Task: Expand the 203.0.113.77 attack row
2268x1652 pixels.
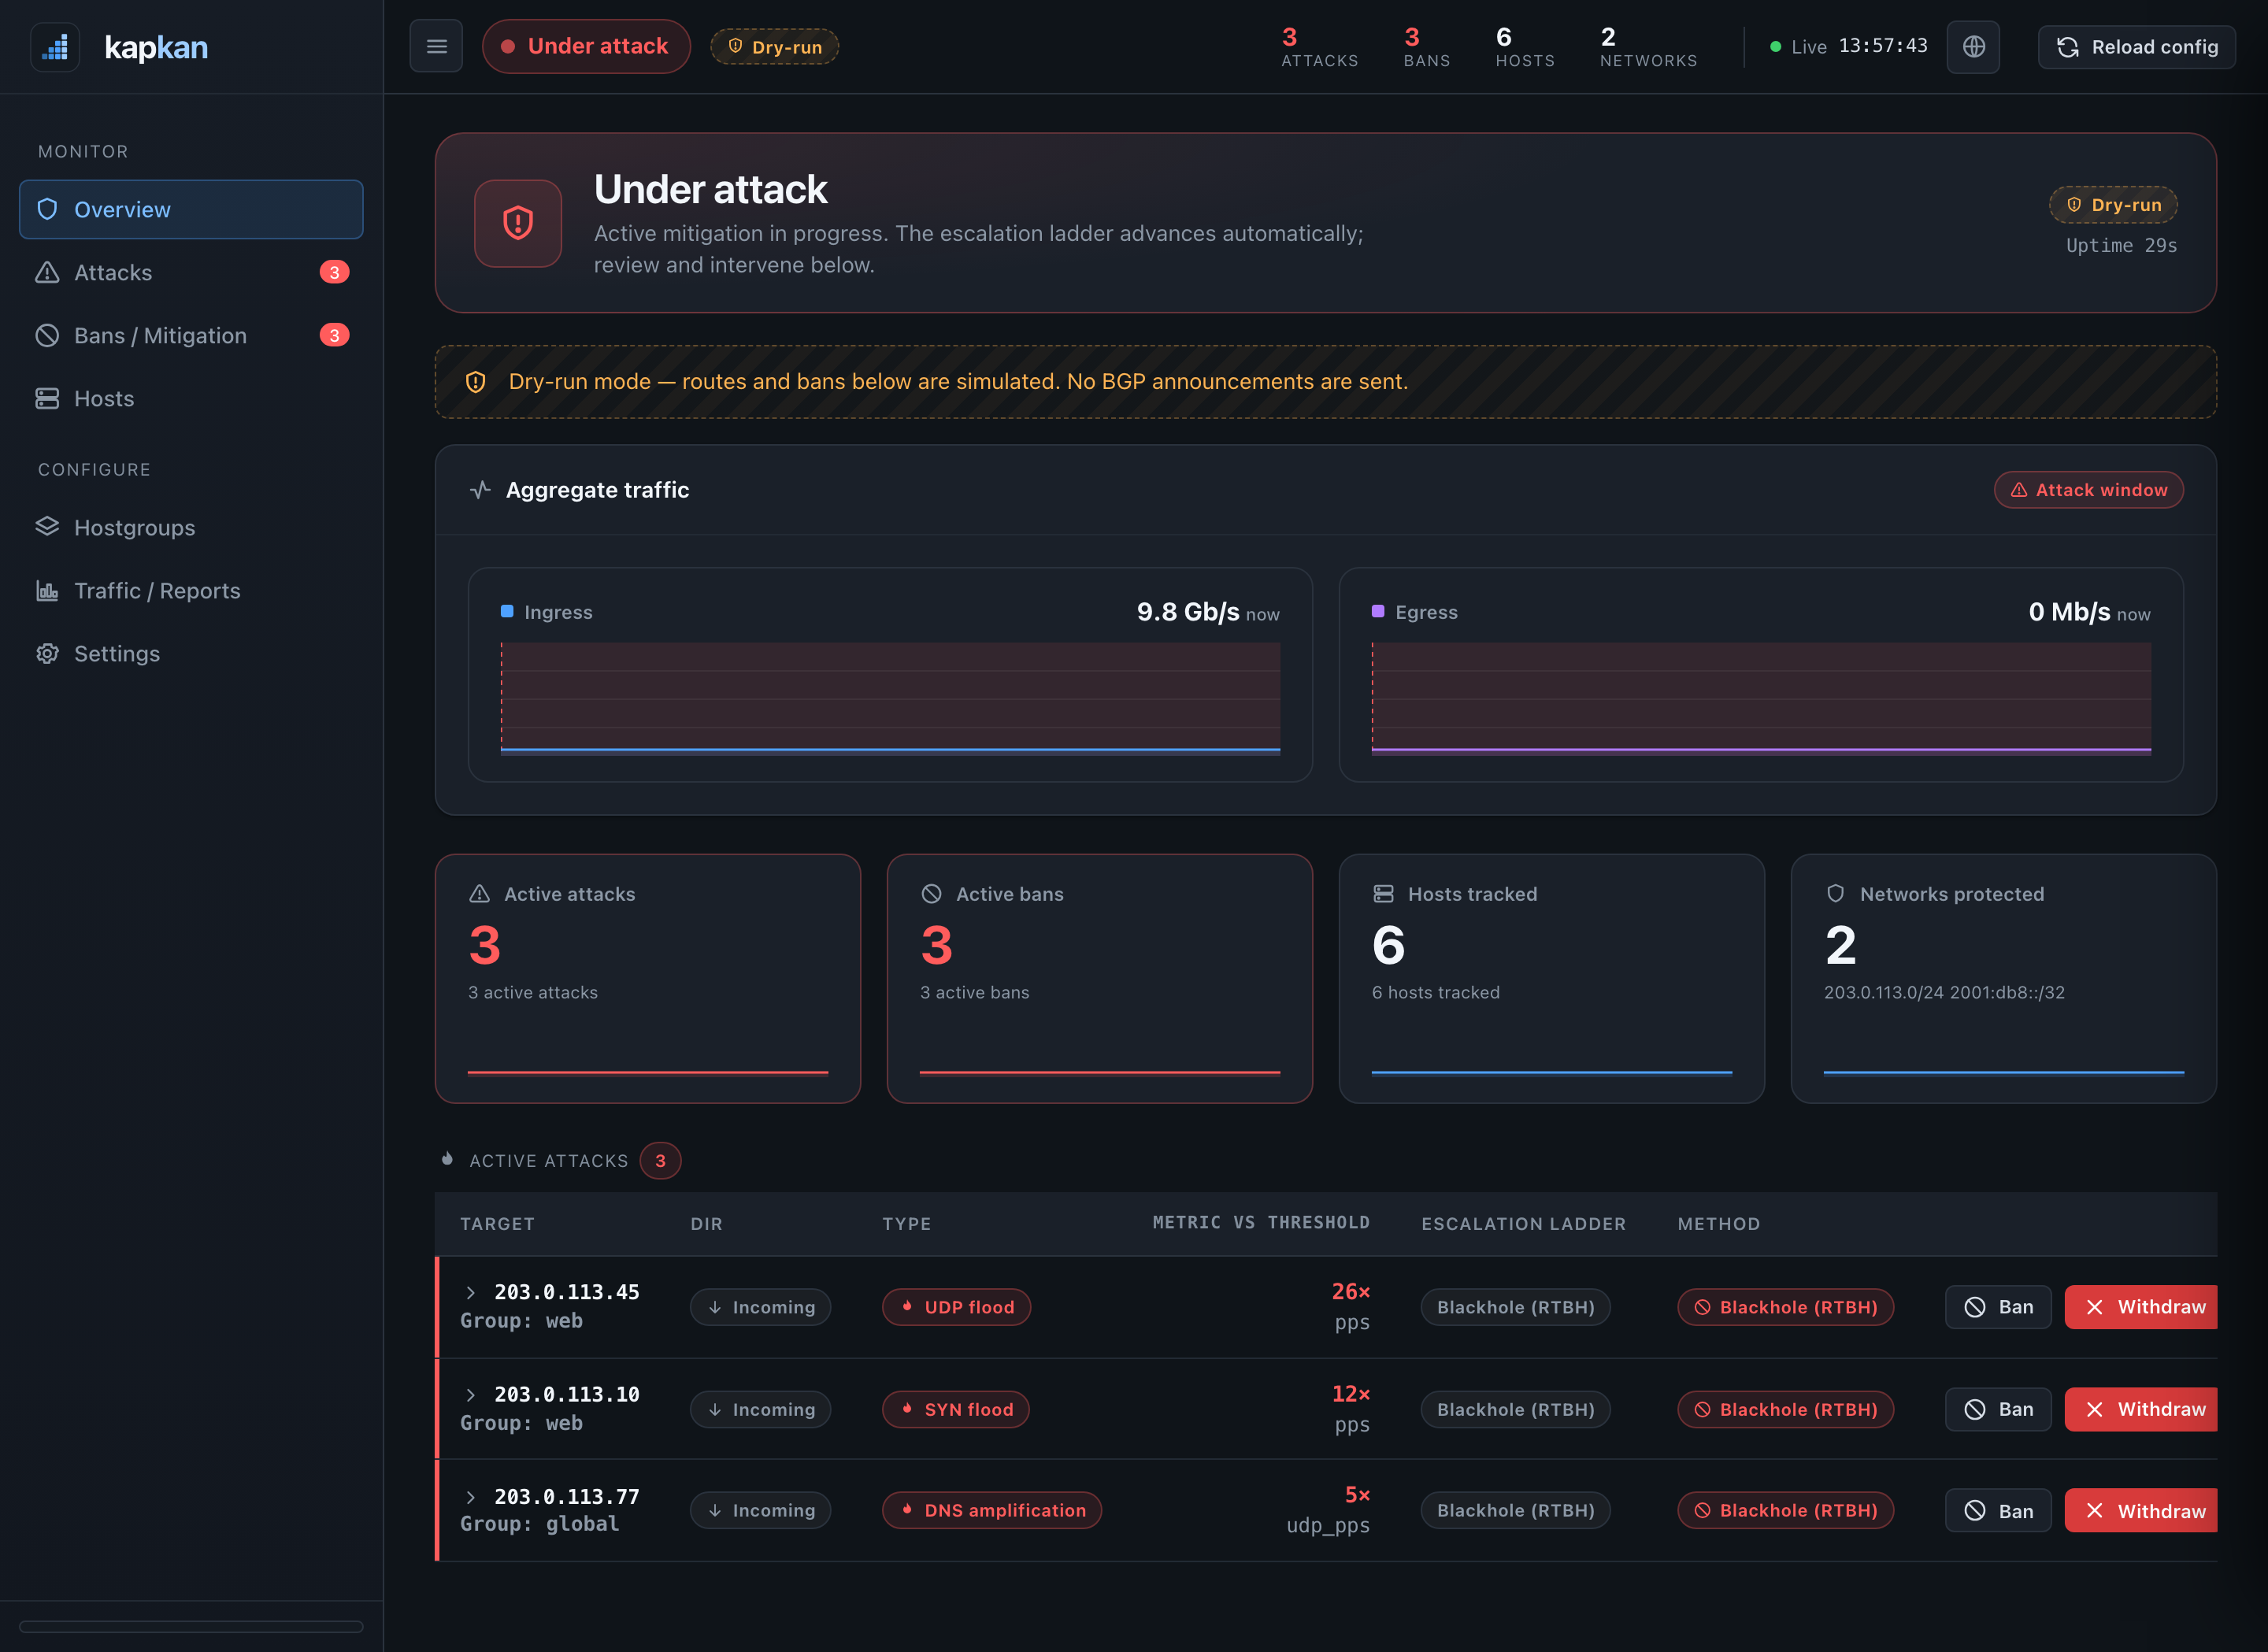Action: (x=470, y=1496)
